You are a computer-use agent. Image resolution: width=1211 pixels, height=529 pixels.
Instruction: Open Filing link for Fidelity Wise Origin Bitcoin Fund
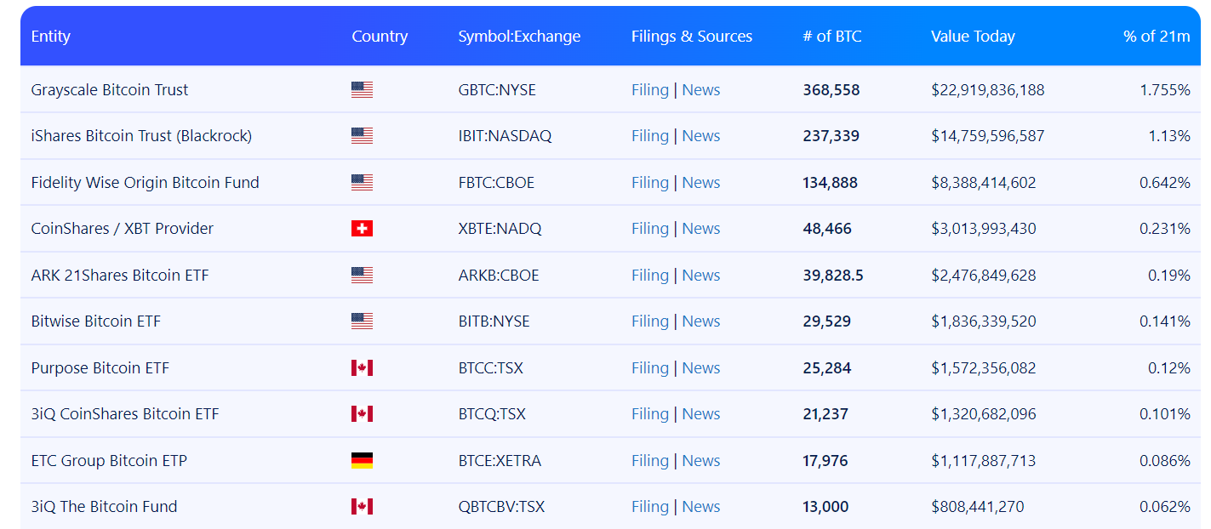coord(650,183)
